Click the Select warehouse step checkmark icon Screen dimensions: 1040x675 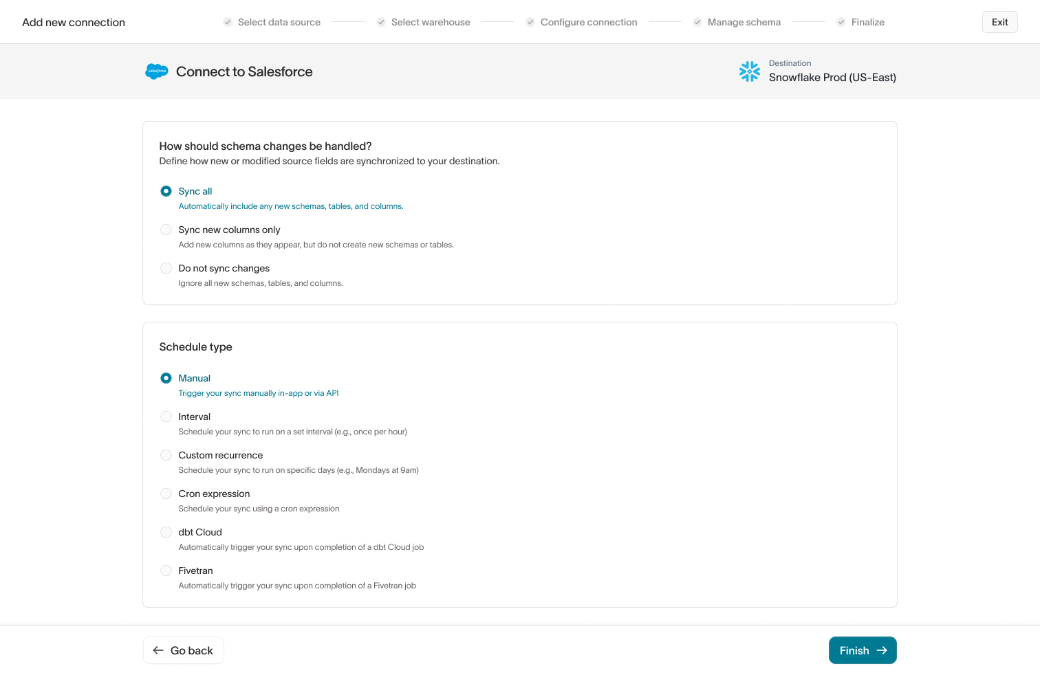click(x=381, y=22)
